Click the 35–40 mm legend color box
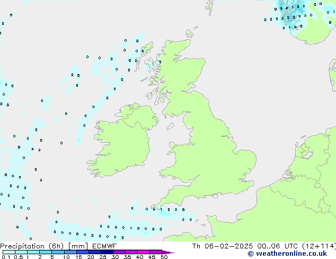The image size is (336, 259). tap(131, 252)
